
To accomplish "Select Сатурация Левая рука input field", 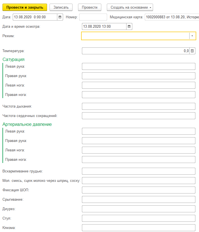I will pyautogui.click(x=139, y=67).
